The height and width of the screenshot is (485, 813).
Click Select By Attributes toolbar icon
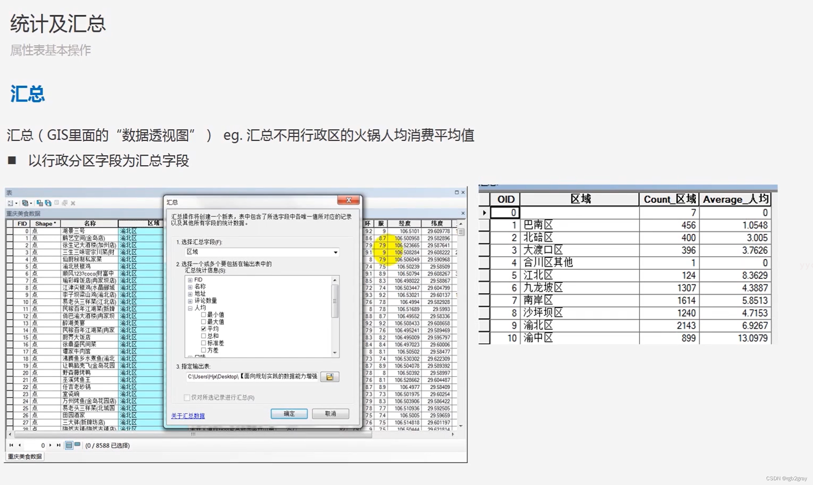point(40,203)
